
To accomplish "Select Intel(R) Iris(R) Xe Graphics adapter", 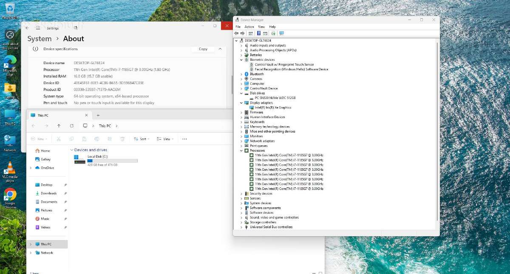I will point(273,107).
